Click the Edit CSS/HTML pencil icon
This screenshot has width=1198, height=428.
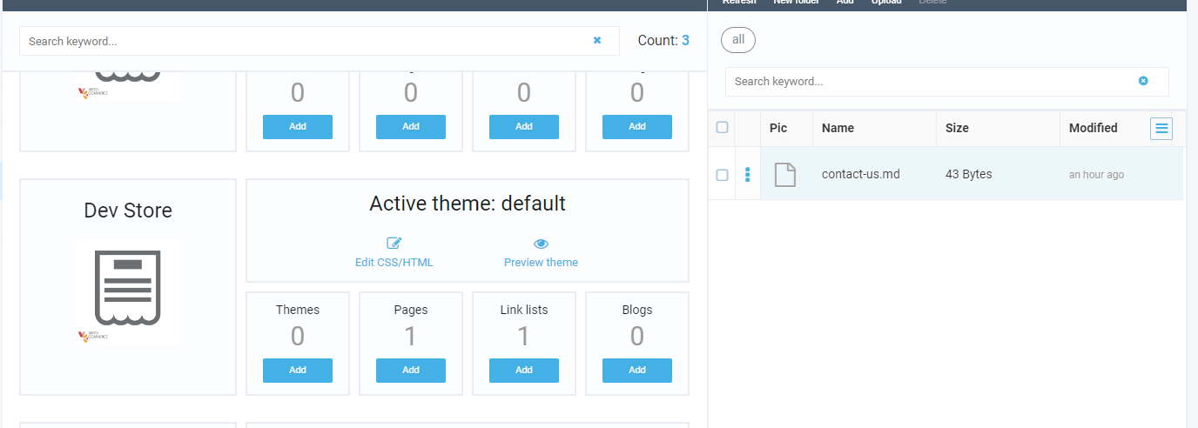coord(394,244)
